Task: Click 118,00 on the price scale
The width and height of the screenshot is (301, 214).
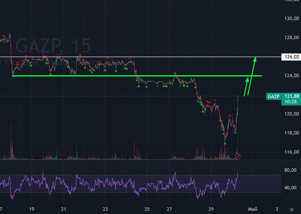Action: pos(292,133)
